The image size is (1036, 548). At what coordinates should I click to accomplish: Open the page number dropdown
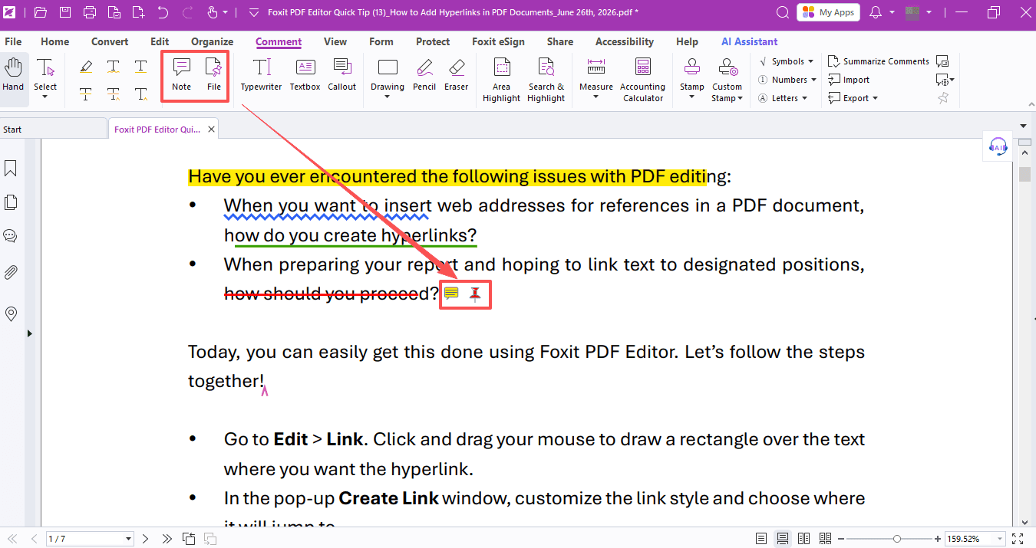(128, 539)
